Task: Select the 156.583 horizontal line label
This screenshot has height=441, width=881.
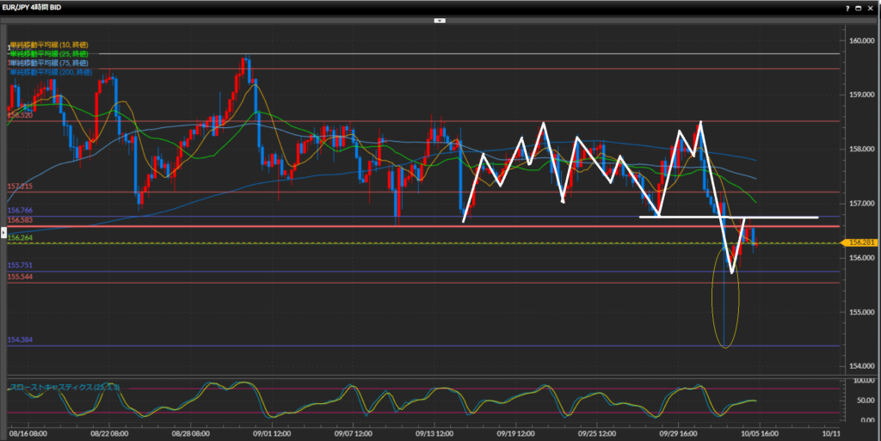Action: pos(20,221)
